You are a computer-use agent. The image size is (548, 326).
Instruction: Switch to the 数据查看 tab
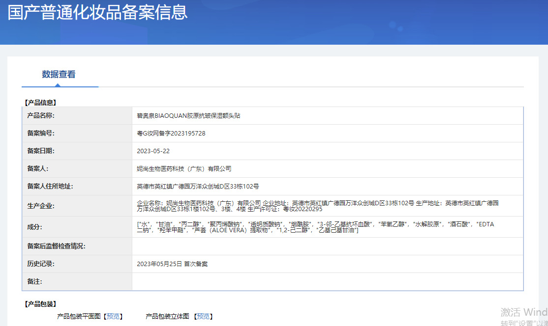pos(59,74)
